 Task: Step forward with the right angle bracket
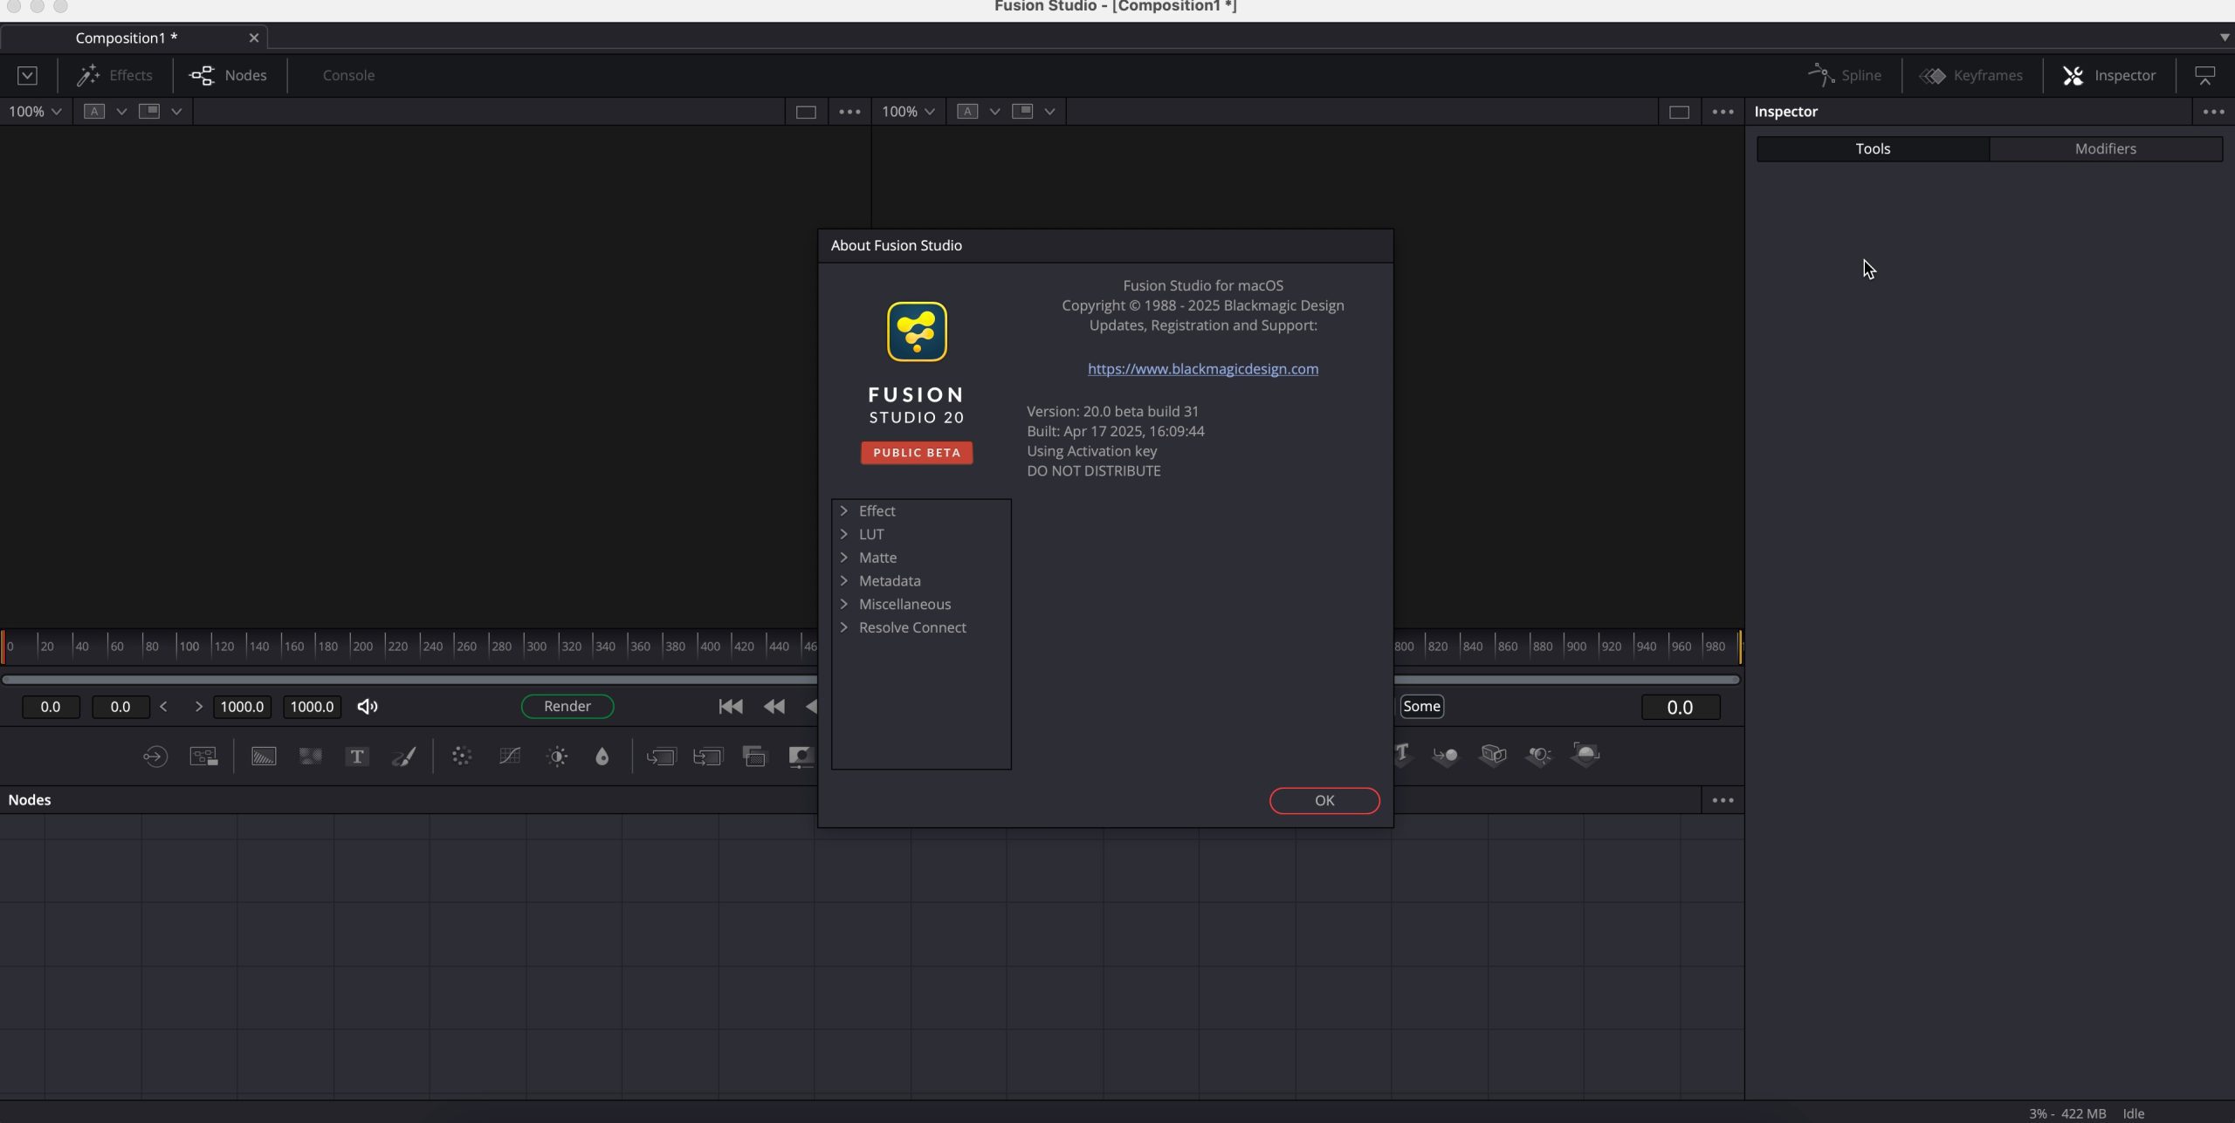(x=198, y=707)
